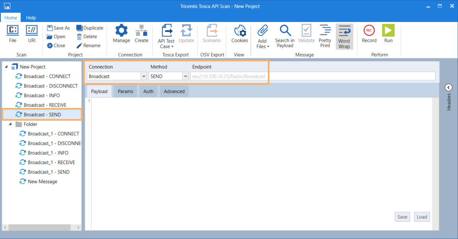Apply Pretty Print to message
The height and width of the screenshot is (239, 458).
[x=325, y=36]
